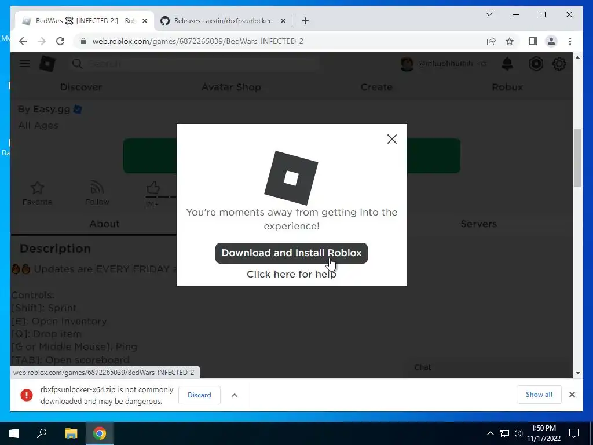Expand download options chevron

(235, 395)
